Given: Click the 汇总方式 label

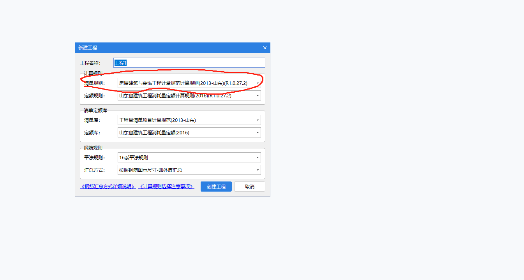Looking at the screenshot, I should tap(95, 170).
